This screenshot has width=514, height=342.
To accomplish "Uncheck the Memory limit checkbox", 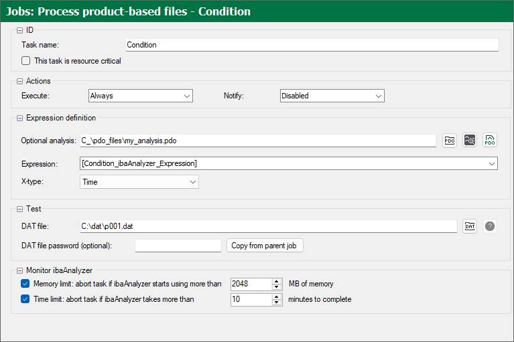I will 25,283.
